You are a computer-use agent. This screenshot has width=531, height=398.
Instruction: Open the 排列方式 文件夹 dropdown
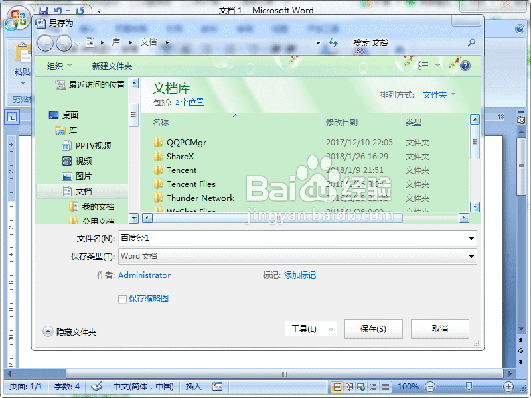tap(439, 94)
